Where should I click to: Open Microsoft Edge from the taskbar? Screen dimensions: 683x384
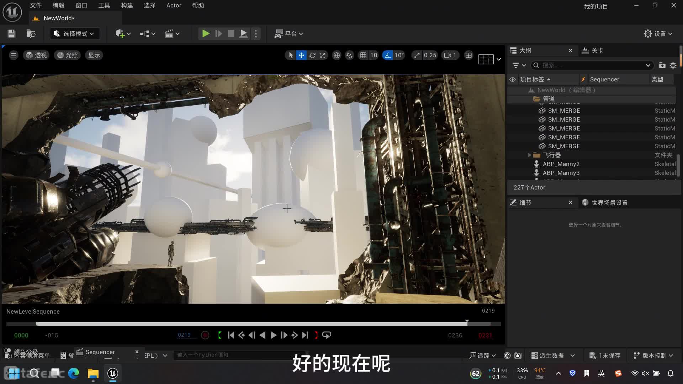74,373
